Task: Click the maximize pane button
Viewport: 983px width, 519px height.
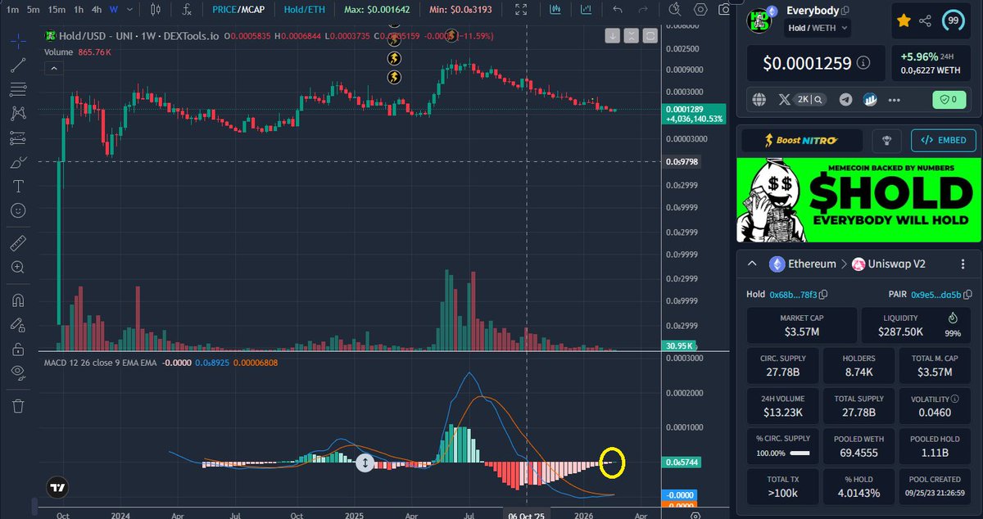Action: (650, 36)
